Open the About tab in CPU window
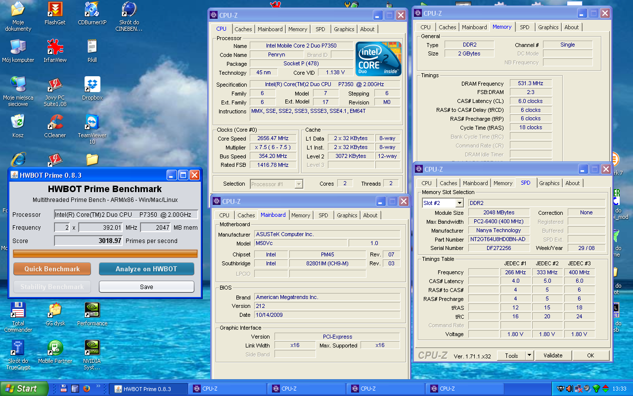The image size is (633, 396). point(367,29)
